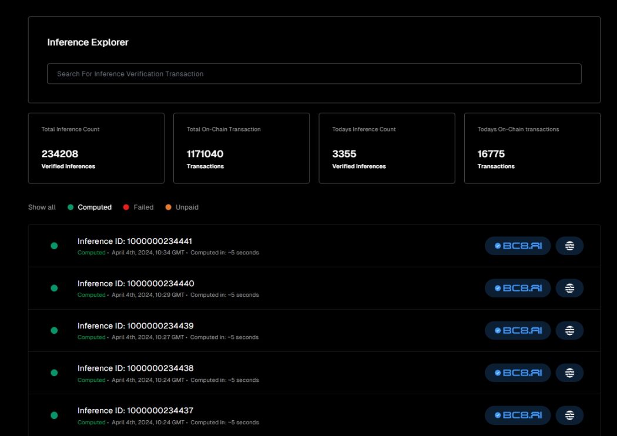The width and height of the screenshot is (617, 436).
Task: Open Aptos chain icon for inference 1000000234440
Action: (569, 288)
